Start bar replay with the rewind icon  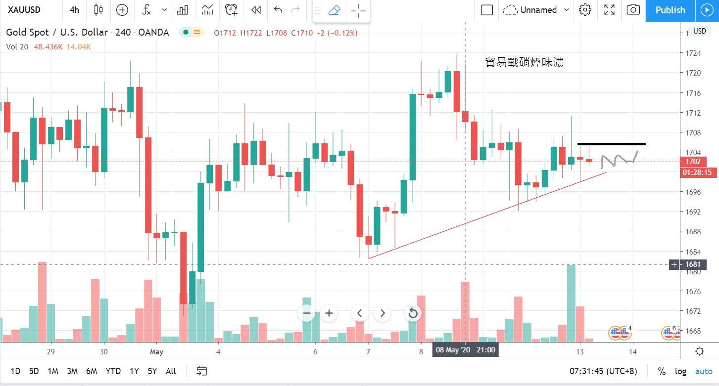pos(255,10)
